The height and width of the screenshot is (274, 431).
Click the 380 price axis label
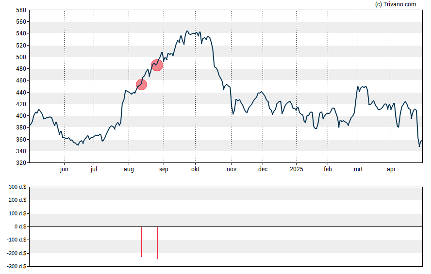(21, 128)
